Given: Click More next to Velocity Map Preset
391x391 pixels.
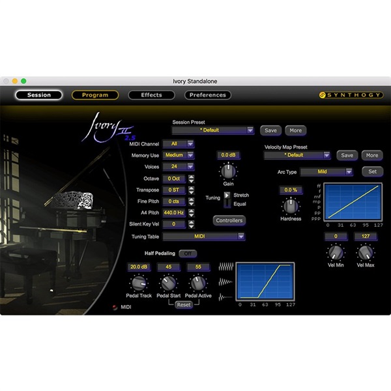Looking at the screenshot, I should point(372,155).
